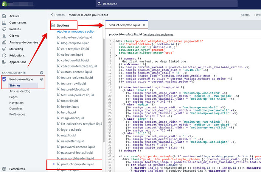Image resolution: width=261 pixels, height=172 pixels.
Task: Open logo-bar.liquid file
Action: pos(71,130)
